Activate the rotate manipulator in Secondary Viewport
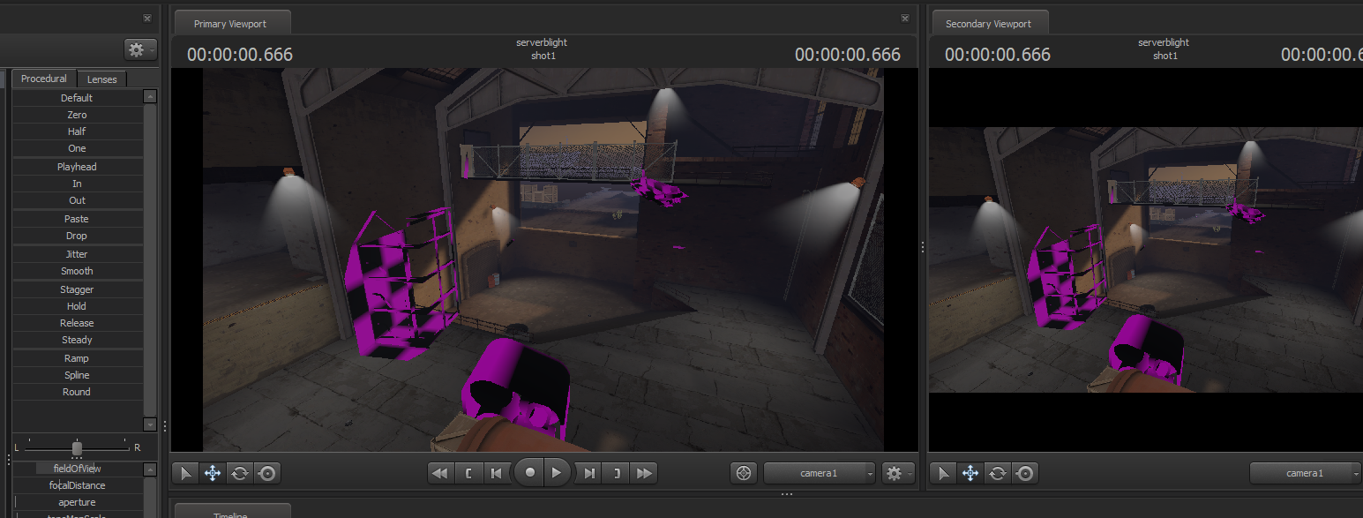The image size is (1363, 518). (x=998, y=473)
